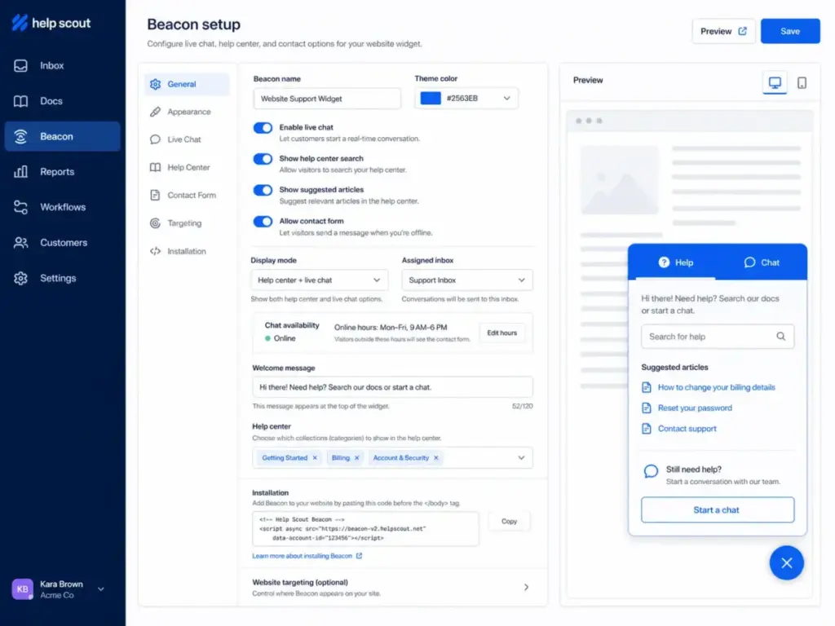Toggle Allow contact form switch
The width and height of the screenshot is (835, 626).
[263, 222]
